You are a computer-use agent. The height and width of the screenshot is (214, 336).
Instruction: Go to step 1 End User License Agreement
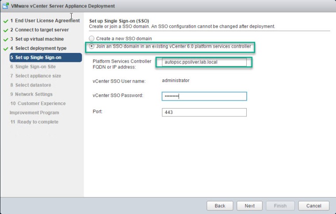[45, 21]
